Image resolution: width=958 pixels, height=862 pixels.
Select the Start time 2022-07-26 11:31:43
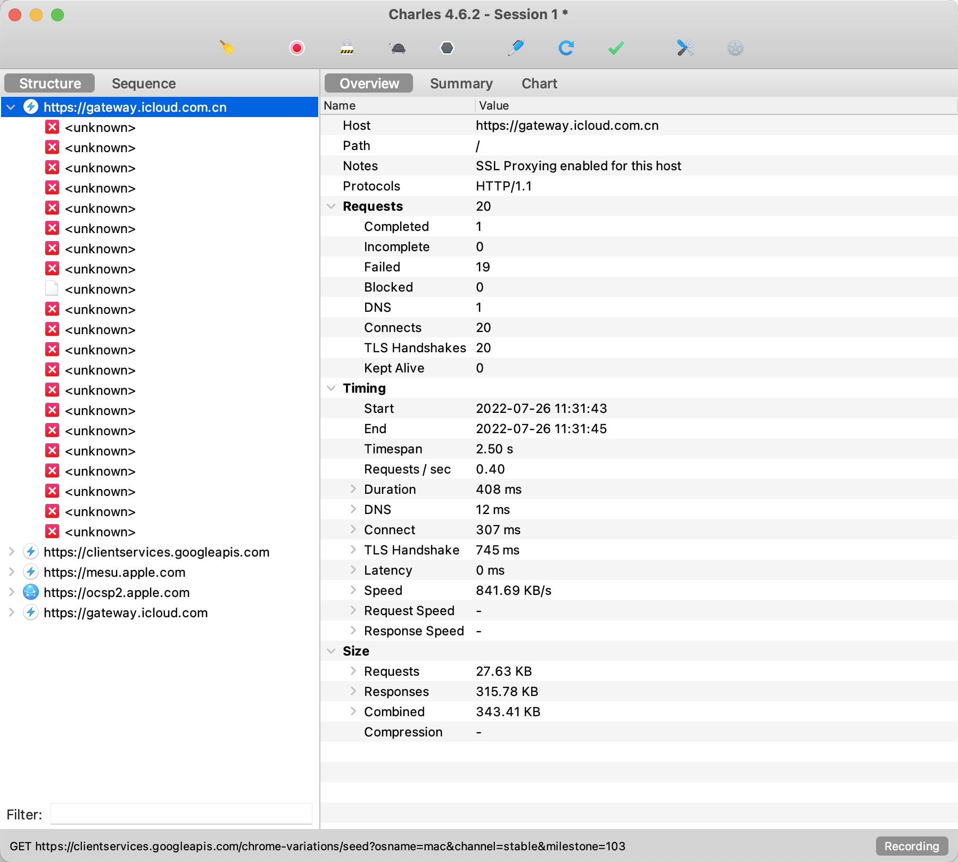tap(541, 408)
